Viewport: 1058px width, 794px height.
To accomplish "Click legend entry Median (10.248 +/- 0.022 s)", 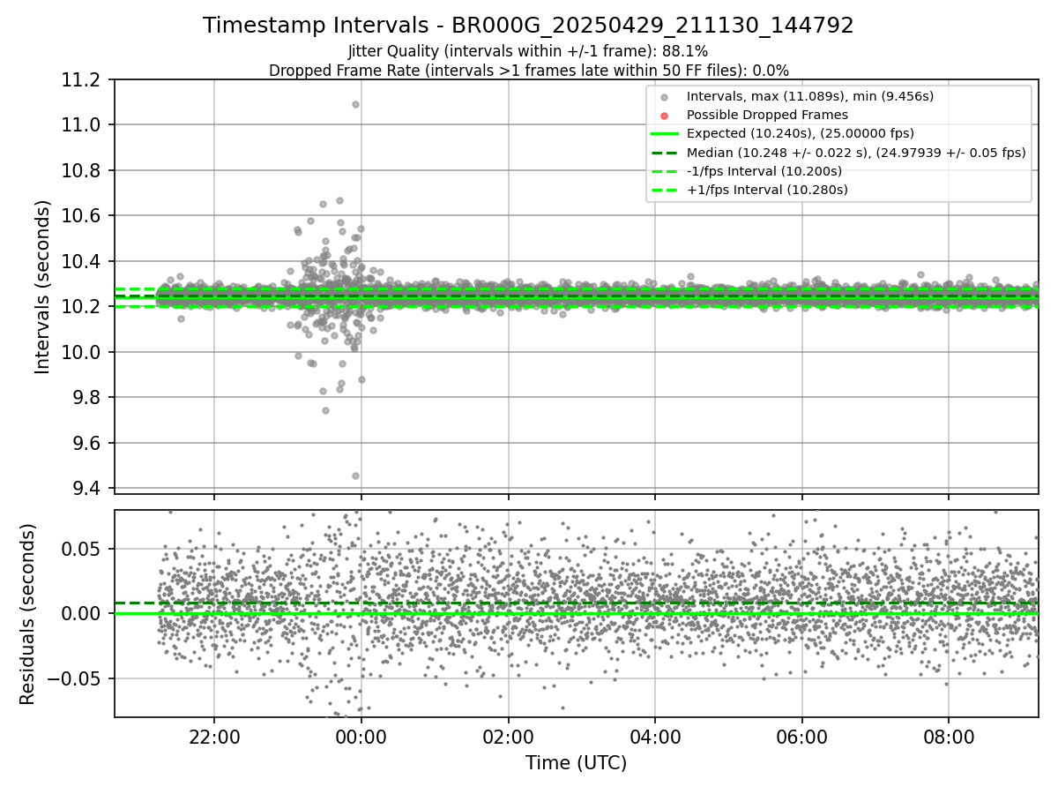I will (x=856, y=152).
